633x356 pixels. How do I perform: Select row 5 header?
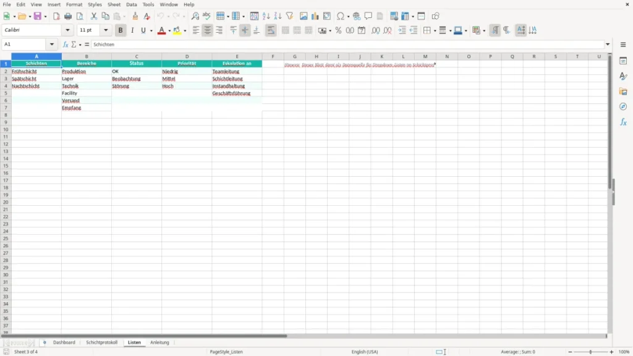tap(6, 93)
